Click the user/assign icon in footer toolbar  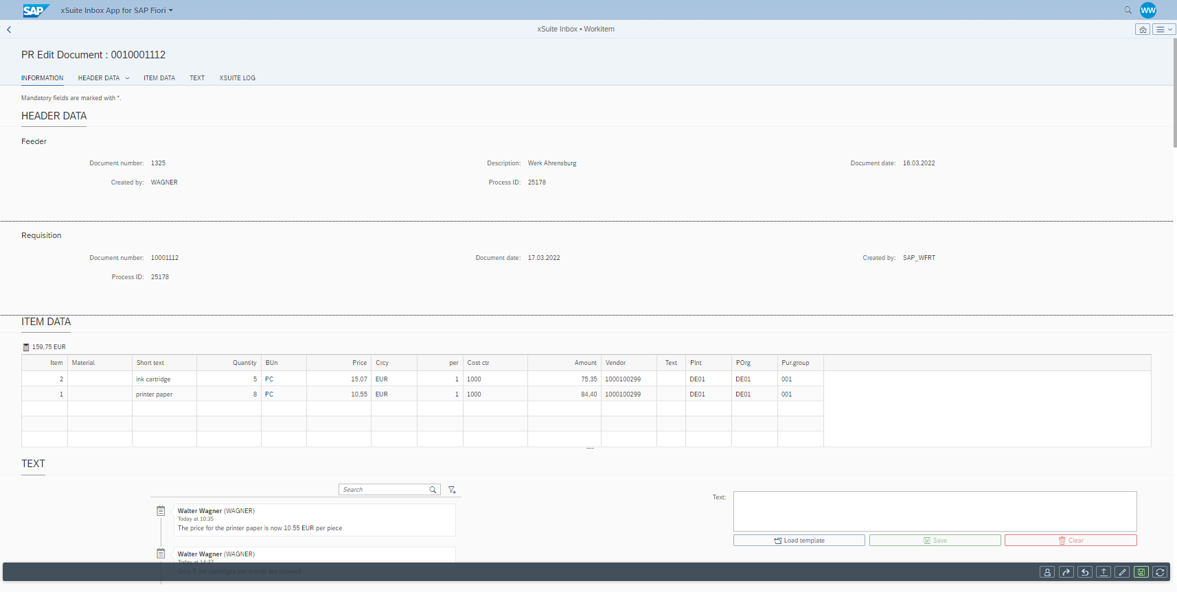pos(1047,572)
